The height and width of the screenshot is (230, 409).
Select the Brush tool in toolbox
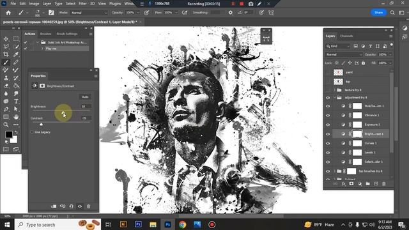click(6, 63)
